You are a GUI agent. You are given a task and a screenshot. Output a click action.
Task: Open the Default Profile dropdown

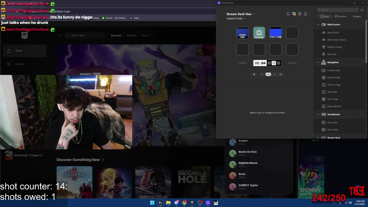tap(236, 18)
